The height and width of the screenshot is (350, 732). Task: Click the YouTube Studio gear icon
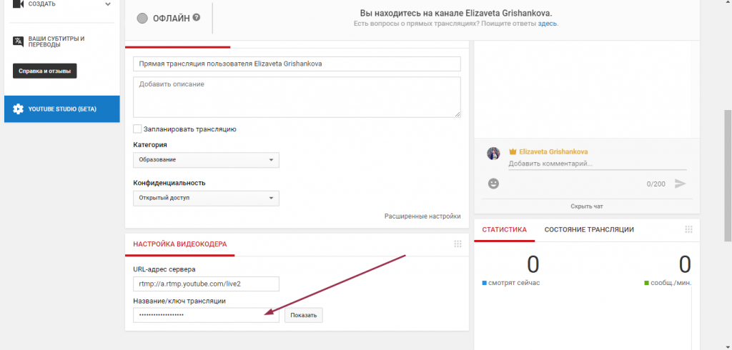(18, 109)
